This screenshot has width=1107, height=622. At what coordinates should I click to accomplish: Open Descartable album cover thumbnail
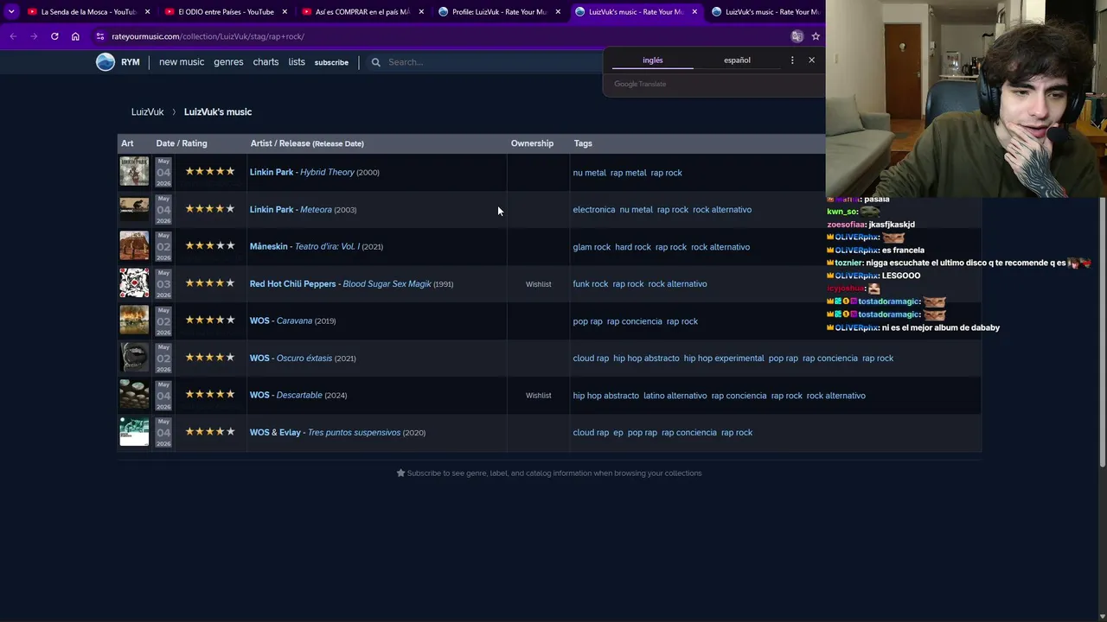coord(134,395)
